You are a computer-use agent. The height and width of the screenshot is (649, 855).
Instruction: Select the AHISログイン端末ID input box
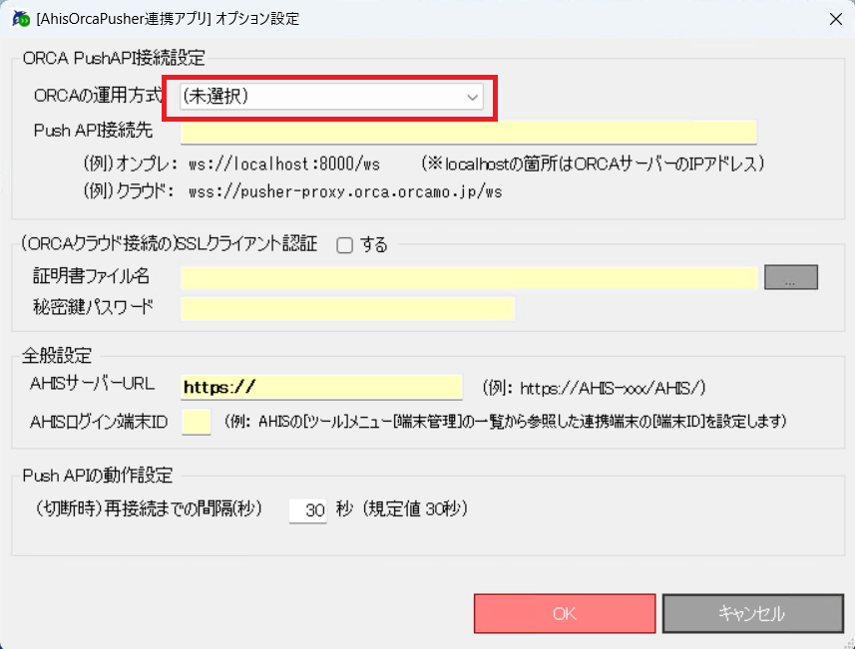(196, 422)
